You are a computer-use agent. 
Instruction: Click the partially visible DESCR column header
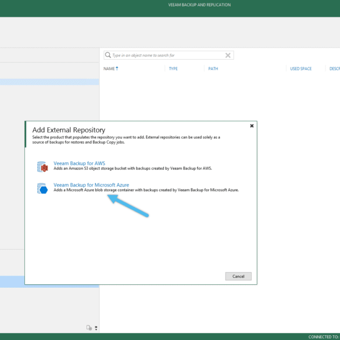(335, 69)
